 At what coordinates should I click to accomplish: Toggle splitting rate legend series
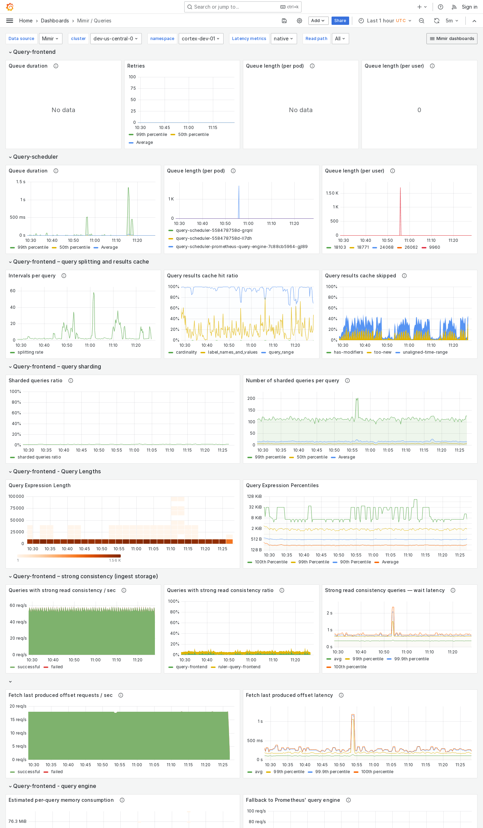tap(30, 352)
